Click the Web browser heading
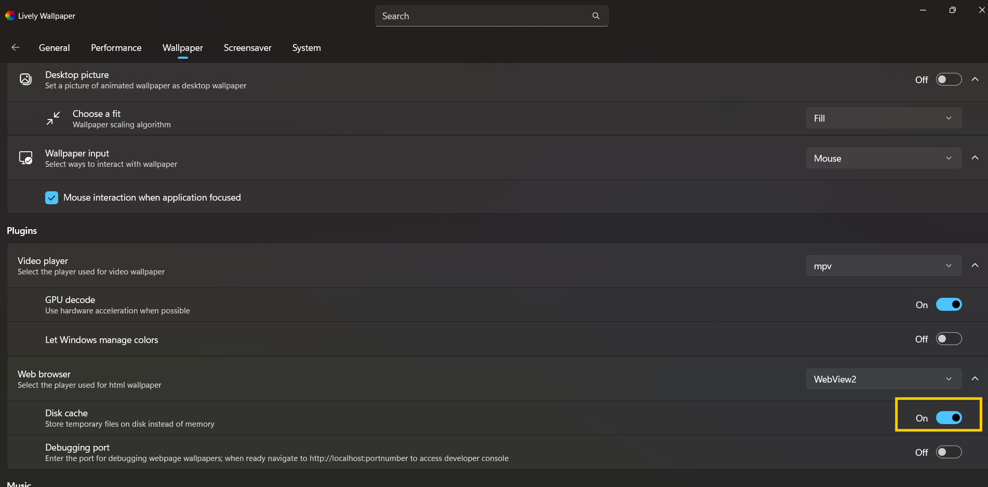Viewport: 988px width, 487px height. click(44, 374)
